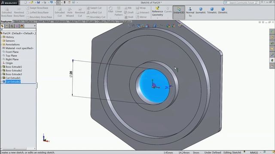Select the Draft tool
275x154 pixels.
129,12
